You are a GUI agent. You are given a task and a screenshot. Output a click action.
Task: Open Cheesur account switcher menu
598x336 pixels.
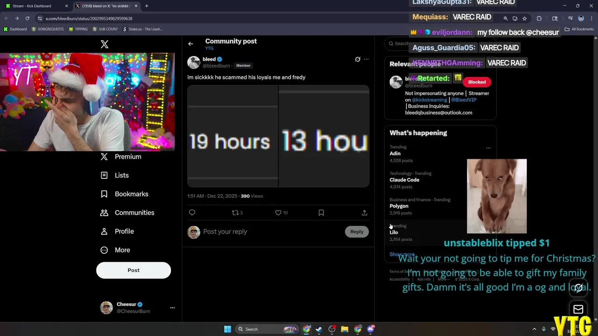[x=137, y=308]
